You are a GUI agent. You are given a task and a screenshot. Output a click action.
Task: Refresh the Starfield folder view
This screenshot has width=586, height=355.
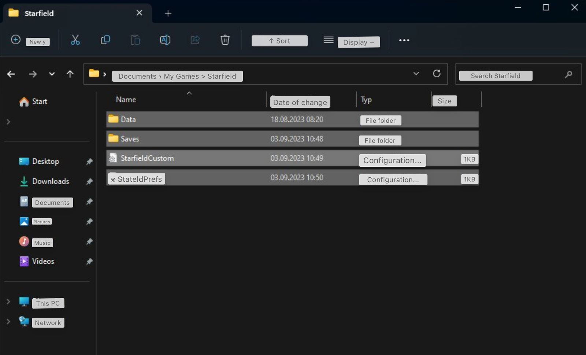coord(437,74)
